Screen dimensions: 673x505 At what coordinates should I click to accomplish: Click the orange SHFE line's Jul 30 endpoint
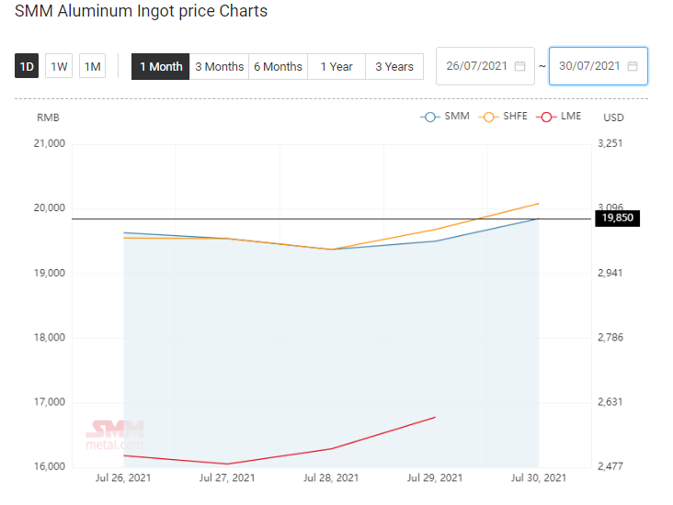(x=539, y=204)
